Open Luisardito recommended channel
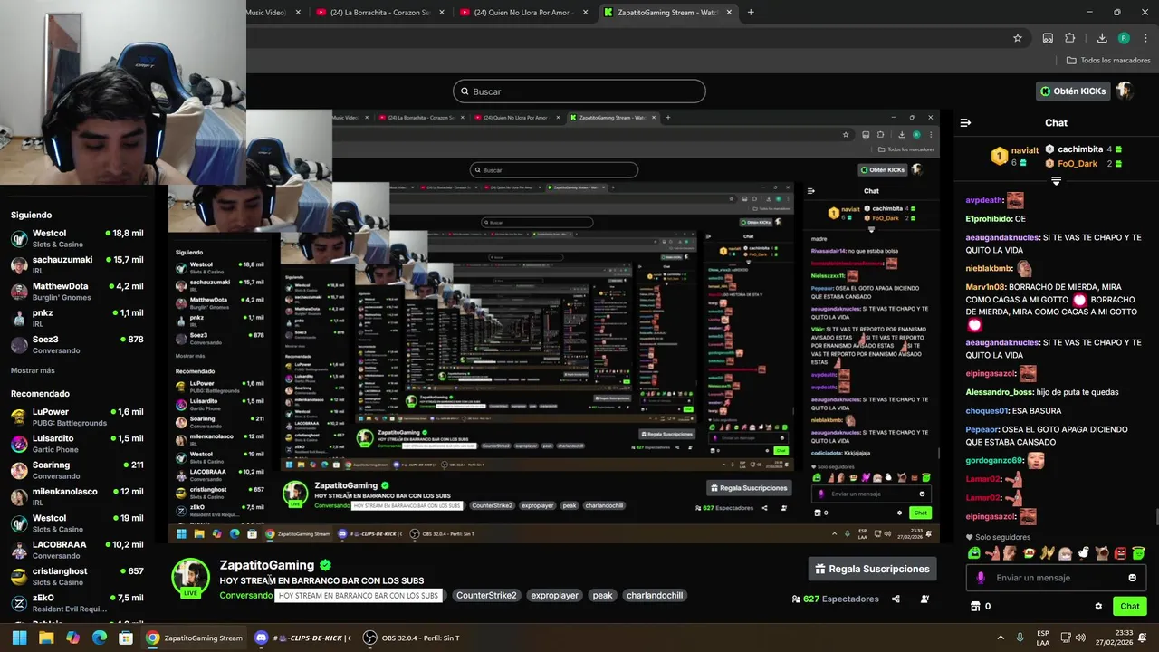 77,444
